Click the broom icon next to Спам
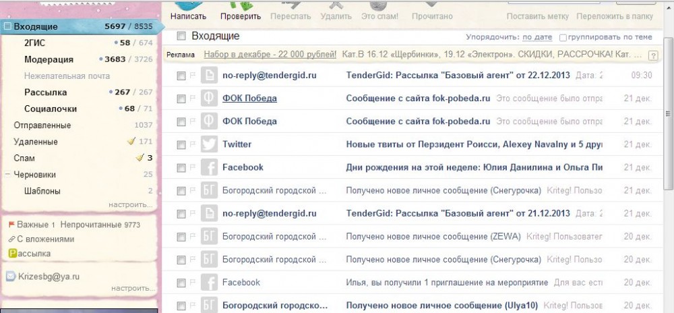674x313 pixels. pyautogui.click(x=140, y=158)
